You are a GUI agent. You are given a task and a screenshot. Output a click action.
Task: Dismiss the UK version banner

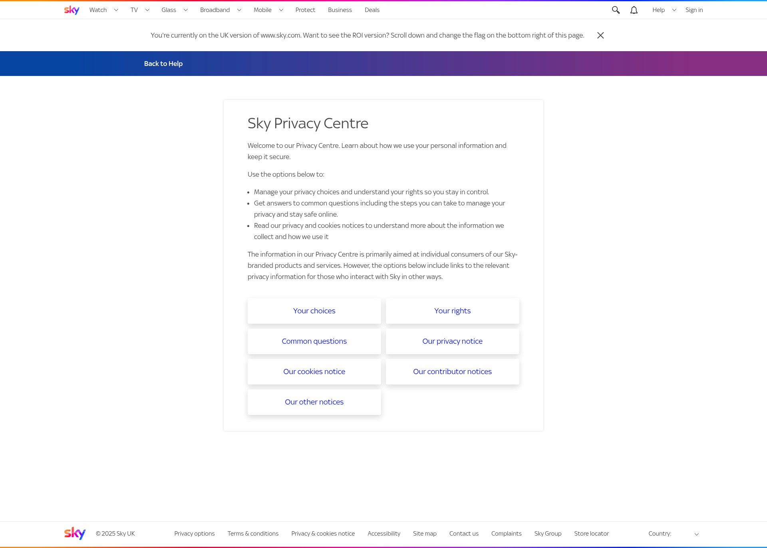[600, 36]
